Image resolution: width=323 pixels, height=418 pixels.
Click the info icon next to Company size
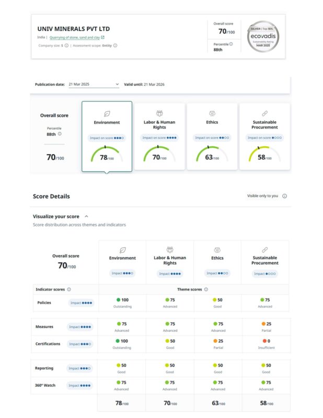point(66,45)
